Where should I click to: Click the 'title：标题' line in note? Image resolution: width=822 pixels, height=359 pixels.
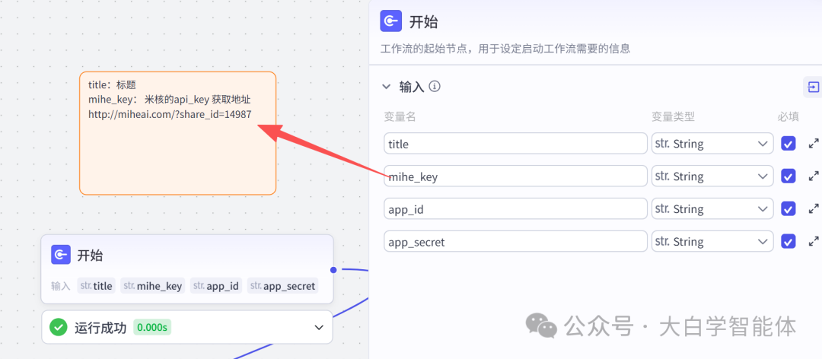112,85
